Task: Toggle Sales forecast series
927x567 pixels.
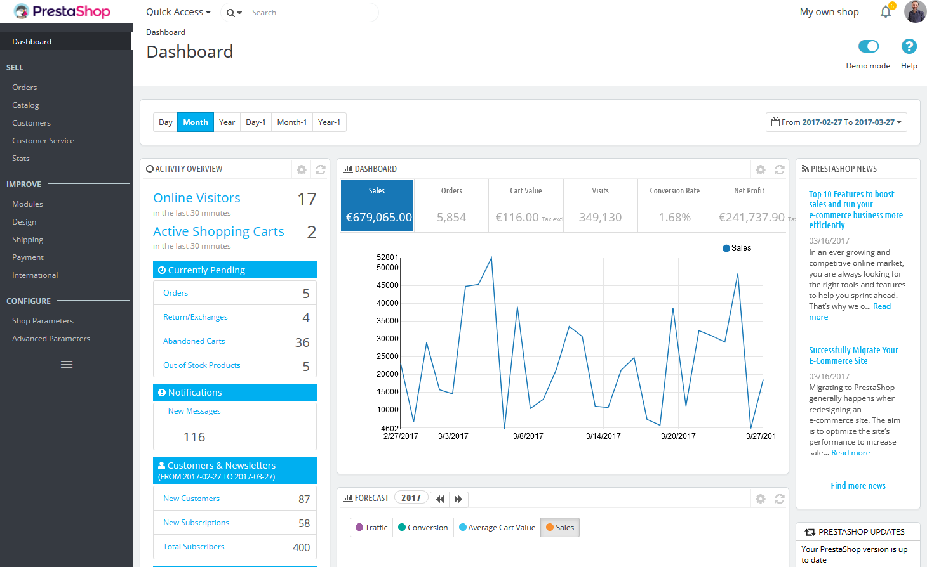Action: click(560, 528)
